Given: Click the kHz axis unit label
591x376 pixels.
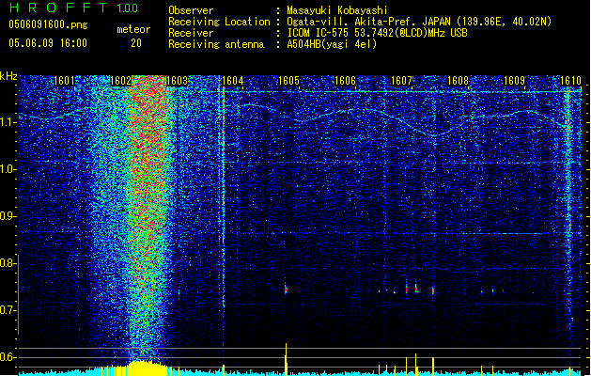Looking at the screenshot, I should click(8, 76).
